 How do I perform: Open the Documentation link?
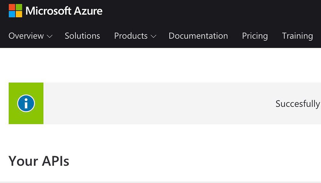198,36
